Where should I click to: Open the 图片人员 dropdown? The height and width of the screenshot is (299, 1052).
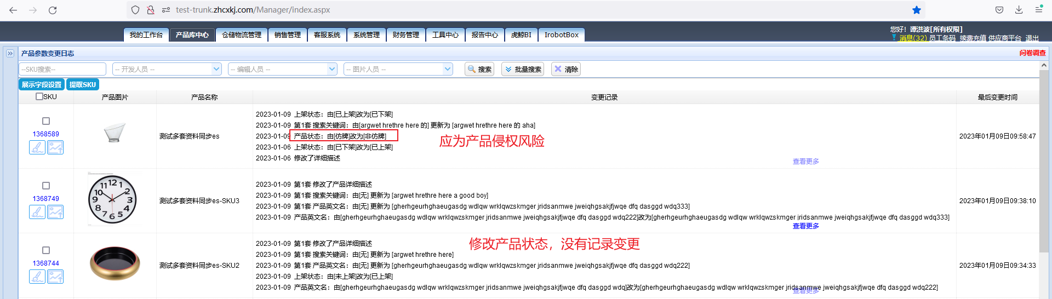398,69
